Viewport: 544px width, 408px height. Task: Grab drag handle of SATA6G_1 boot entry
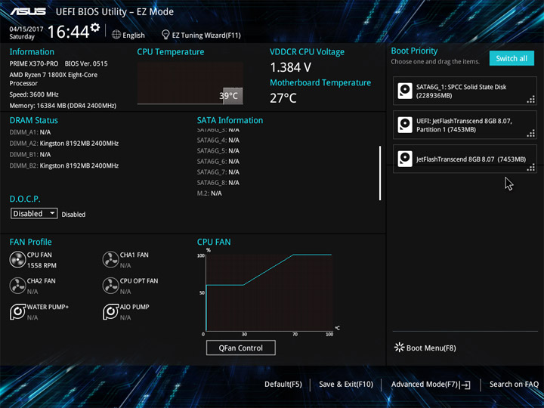(531, 100)
